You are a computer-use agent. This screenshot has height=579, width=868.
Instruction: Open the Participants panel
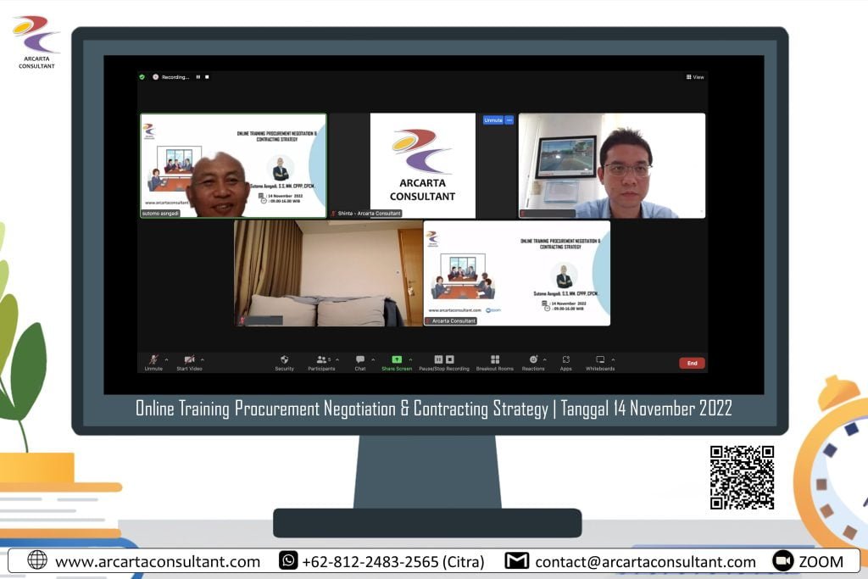(x=321, y=359)
